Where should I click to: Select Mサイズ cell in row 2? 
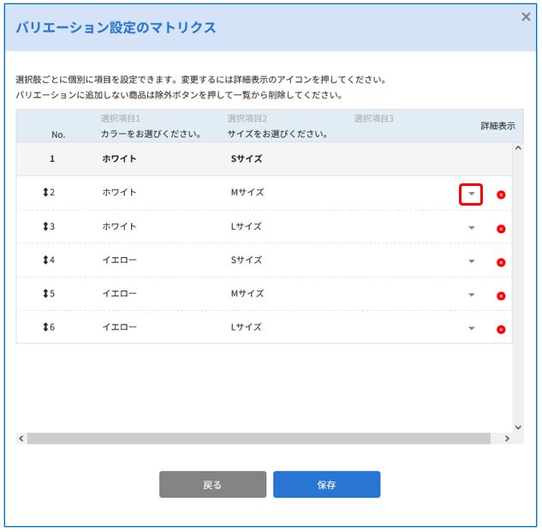pyautogui.click(x=247, y=192)
